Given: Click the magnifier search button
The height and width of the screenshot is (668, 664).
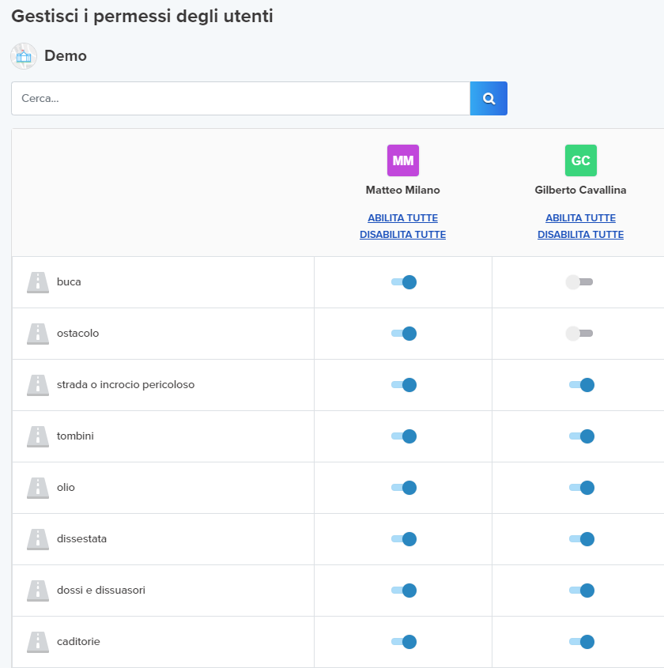Looking at the screenshot, I should point(489,98).
